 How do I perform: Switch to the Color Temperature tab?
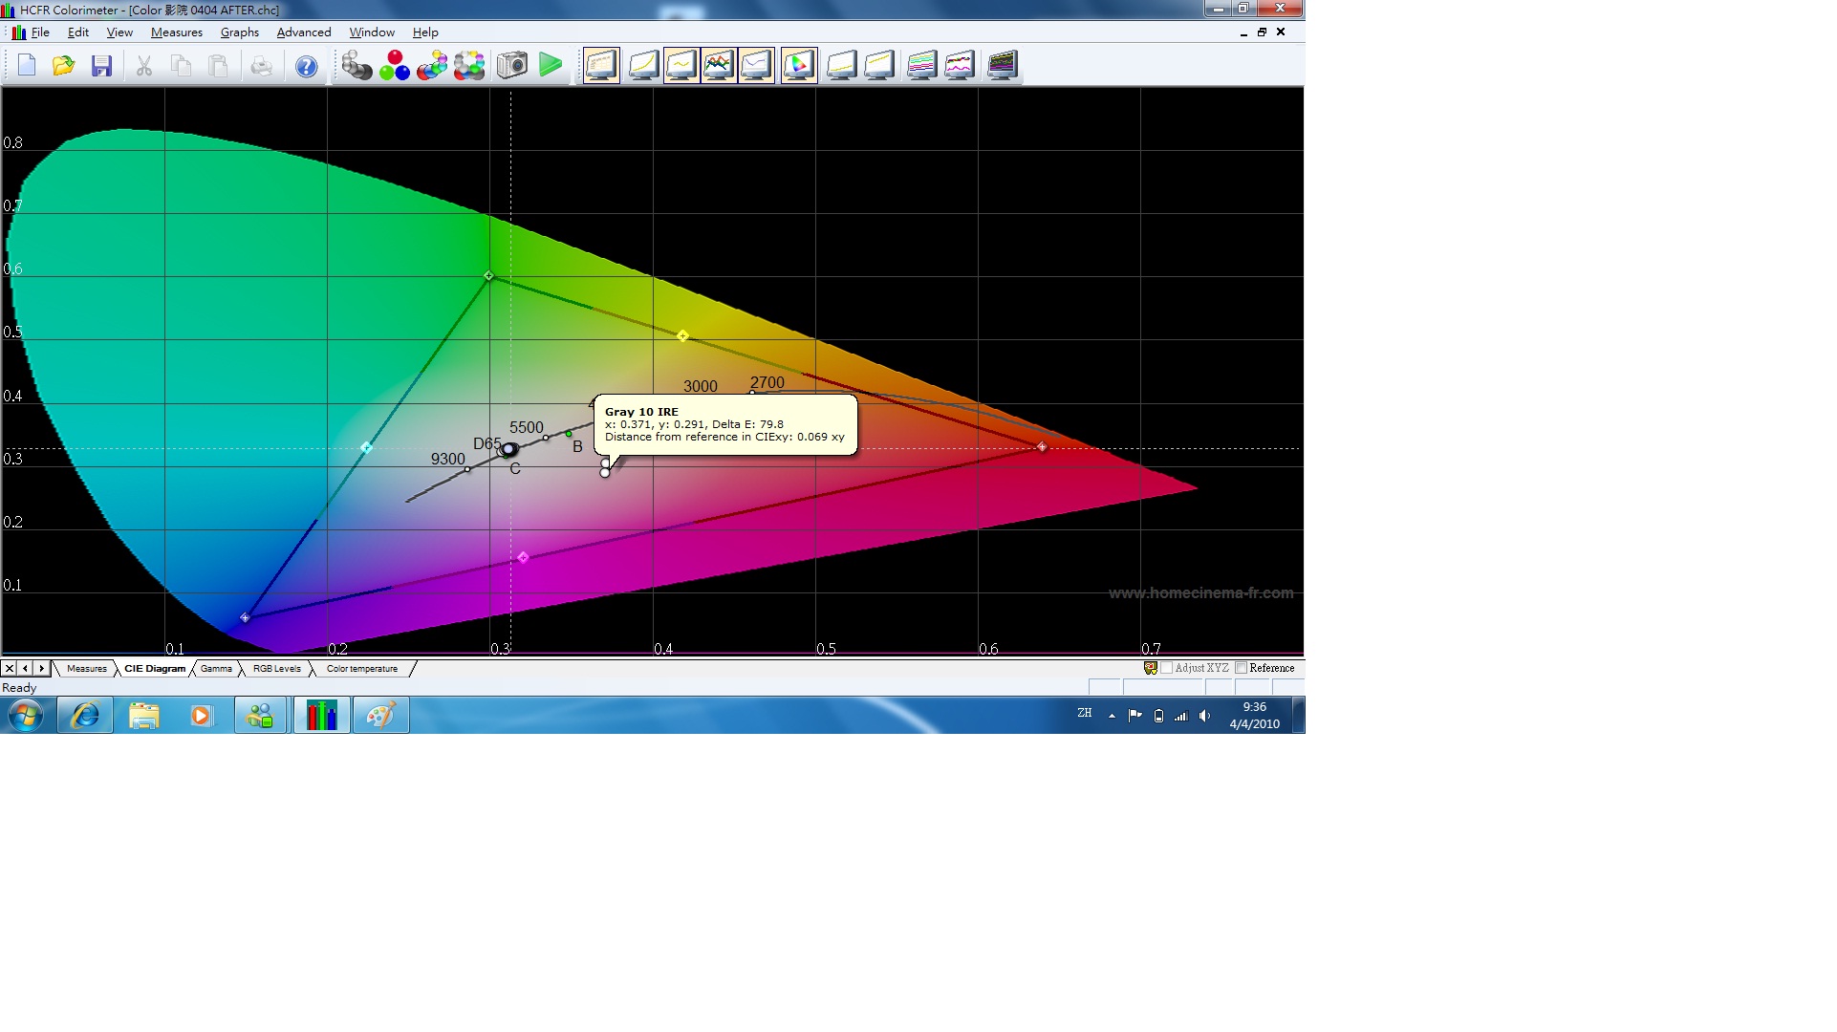click(361, 669)
